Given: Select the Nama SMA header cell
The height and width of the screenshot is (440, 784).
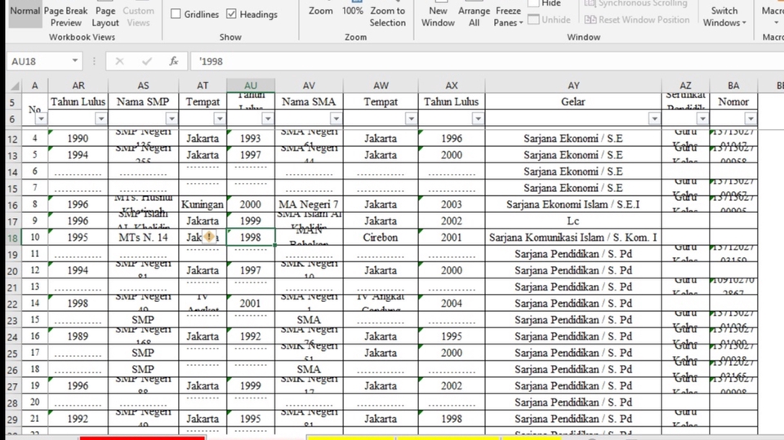Looking at the screenshot, I should [x=309, y=101].
